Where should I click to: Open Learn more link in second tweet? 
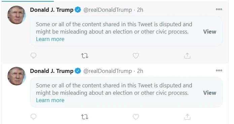[50, 100]
